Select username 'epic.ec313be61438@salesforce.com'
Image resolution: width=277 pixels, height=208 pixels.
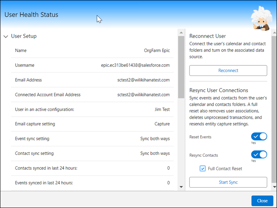click(135, 65)
